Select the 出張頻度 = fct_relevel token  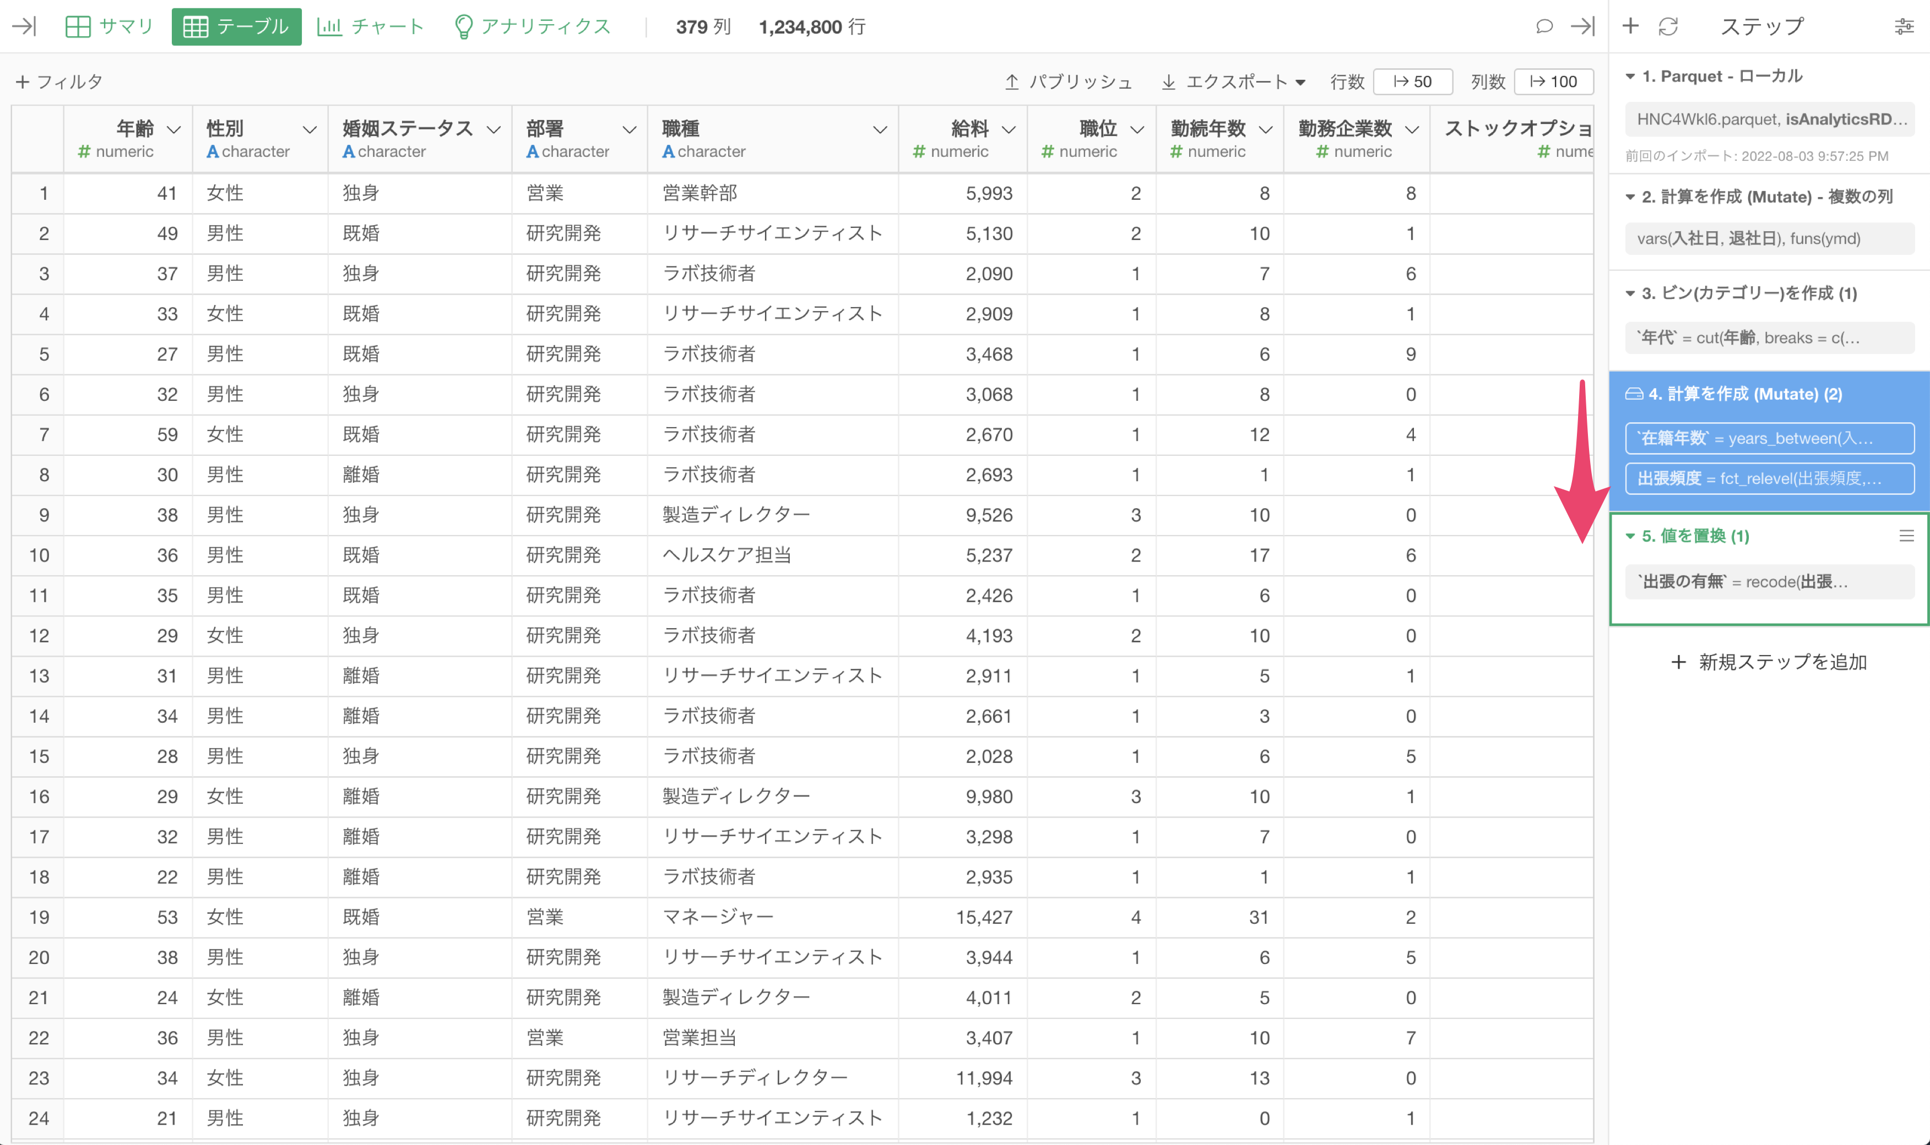[x=1769, y=478]
